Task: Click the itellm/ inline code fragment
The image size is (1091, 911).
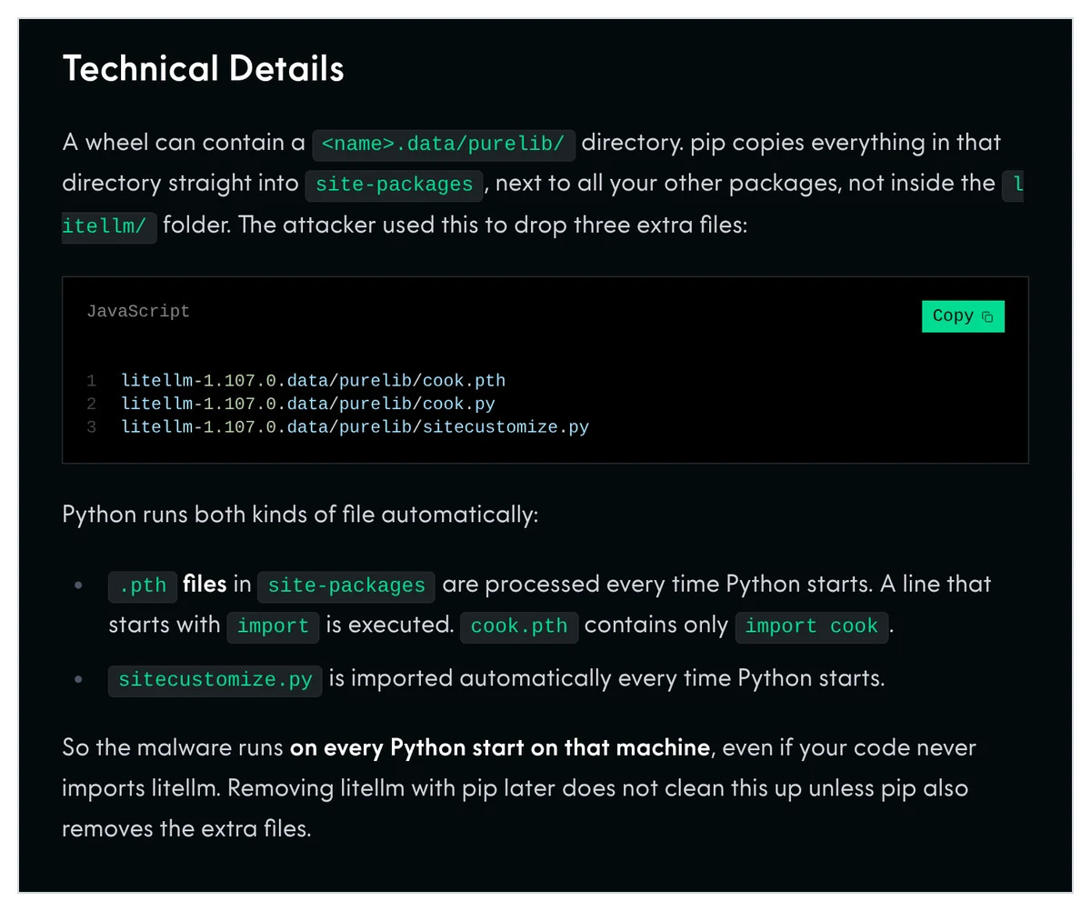Action: tap(109, 227)
